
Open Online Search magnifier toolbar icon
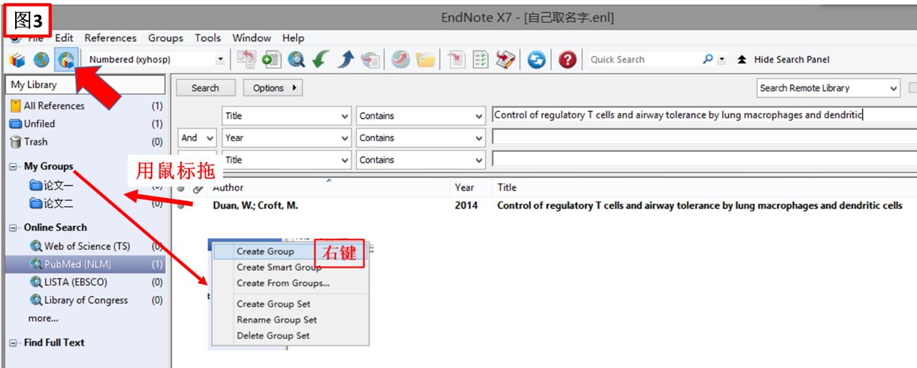[296, 60]
